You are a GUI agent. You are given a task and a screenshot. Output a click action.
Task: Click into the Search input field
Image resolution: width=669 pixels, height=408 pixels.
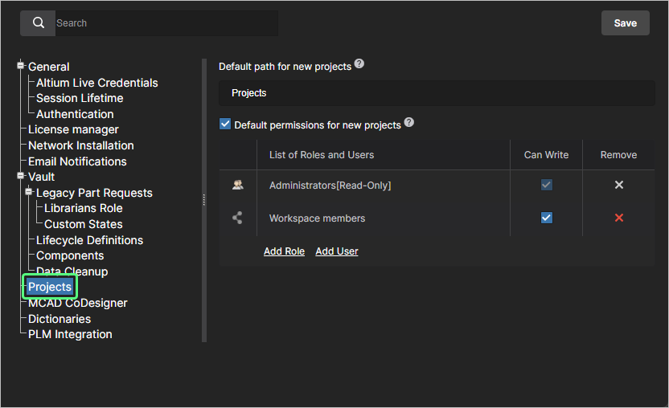tap(166, 23)
